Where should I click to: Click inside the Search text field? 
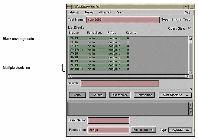pos(119,83)
